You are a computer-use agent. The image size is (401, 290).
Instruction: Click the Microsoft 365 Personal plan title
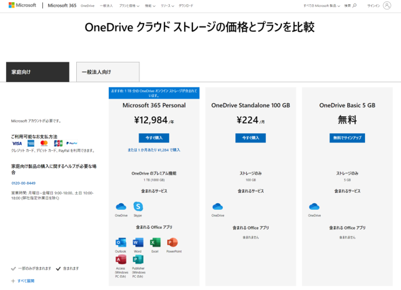(154, 105)
